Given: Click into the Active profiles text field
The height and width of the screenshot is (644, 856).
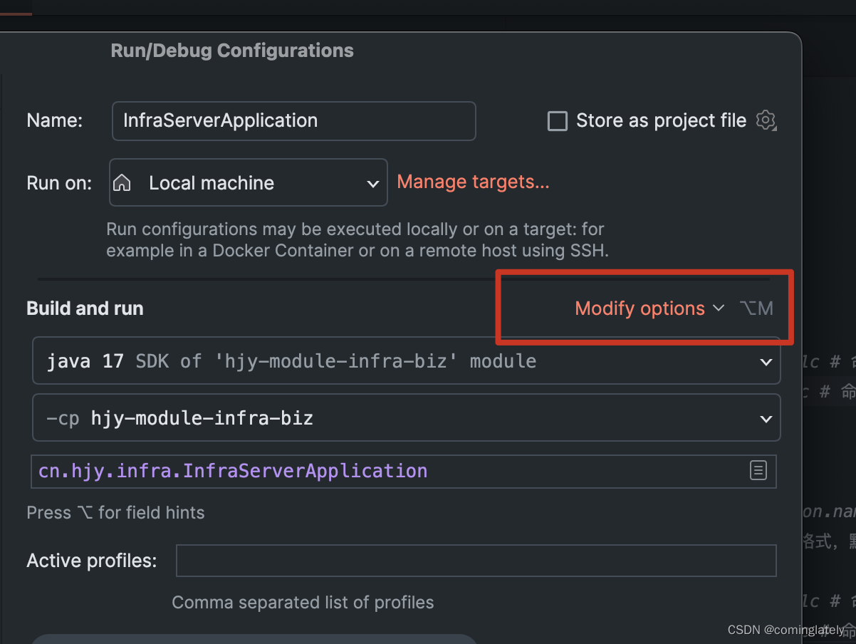Looking at the screenshot, I should 476,561.
